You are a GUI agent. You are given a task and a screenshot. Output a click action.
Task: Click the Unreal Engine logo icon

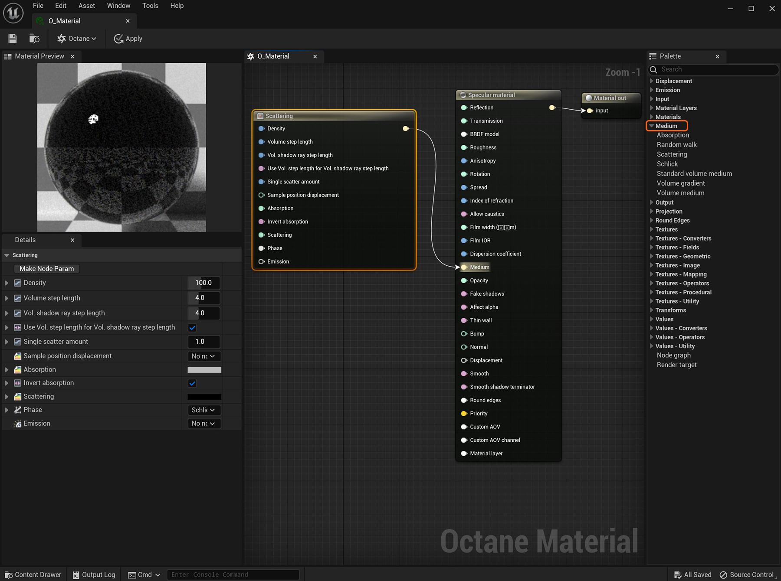[13, 13]
